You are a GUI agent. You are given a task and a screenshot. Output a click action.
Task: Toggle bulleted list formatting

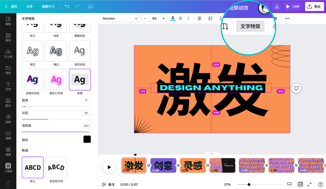pos(210,18)
